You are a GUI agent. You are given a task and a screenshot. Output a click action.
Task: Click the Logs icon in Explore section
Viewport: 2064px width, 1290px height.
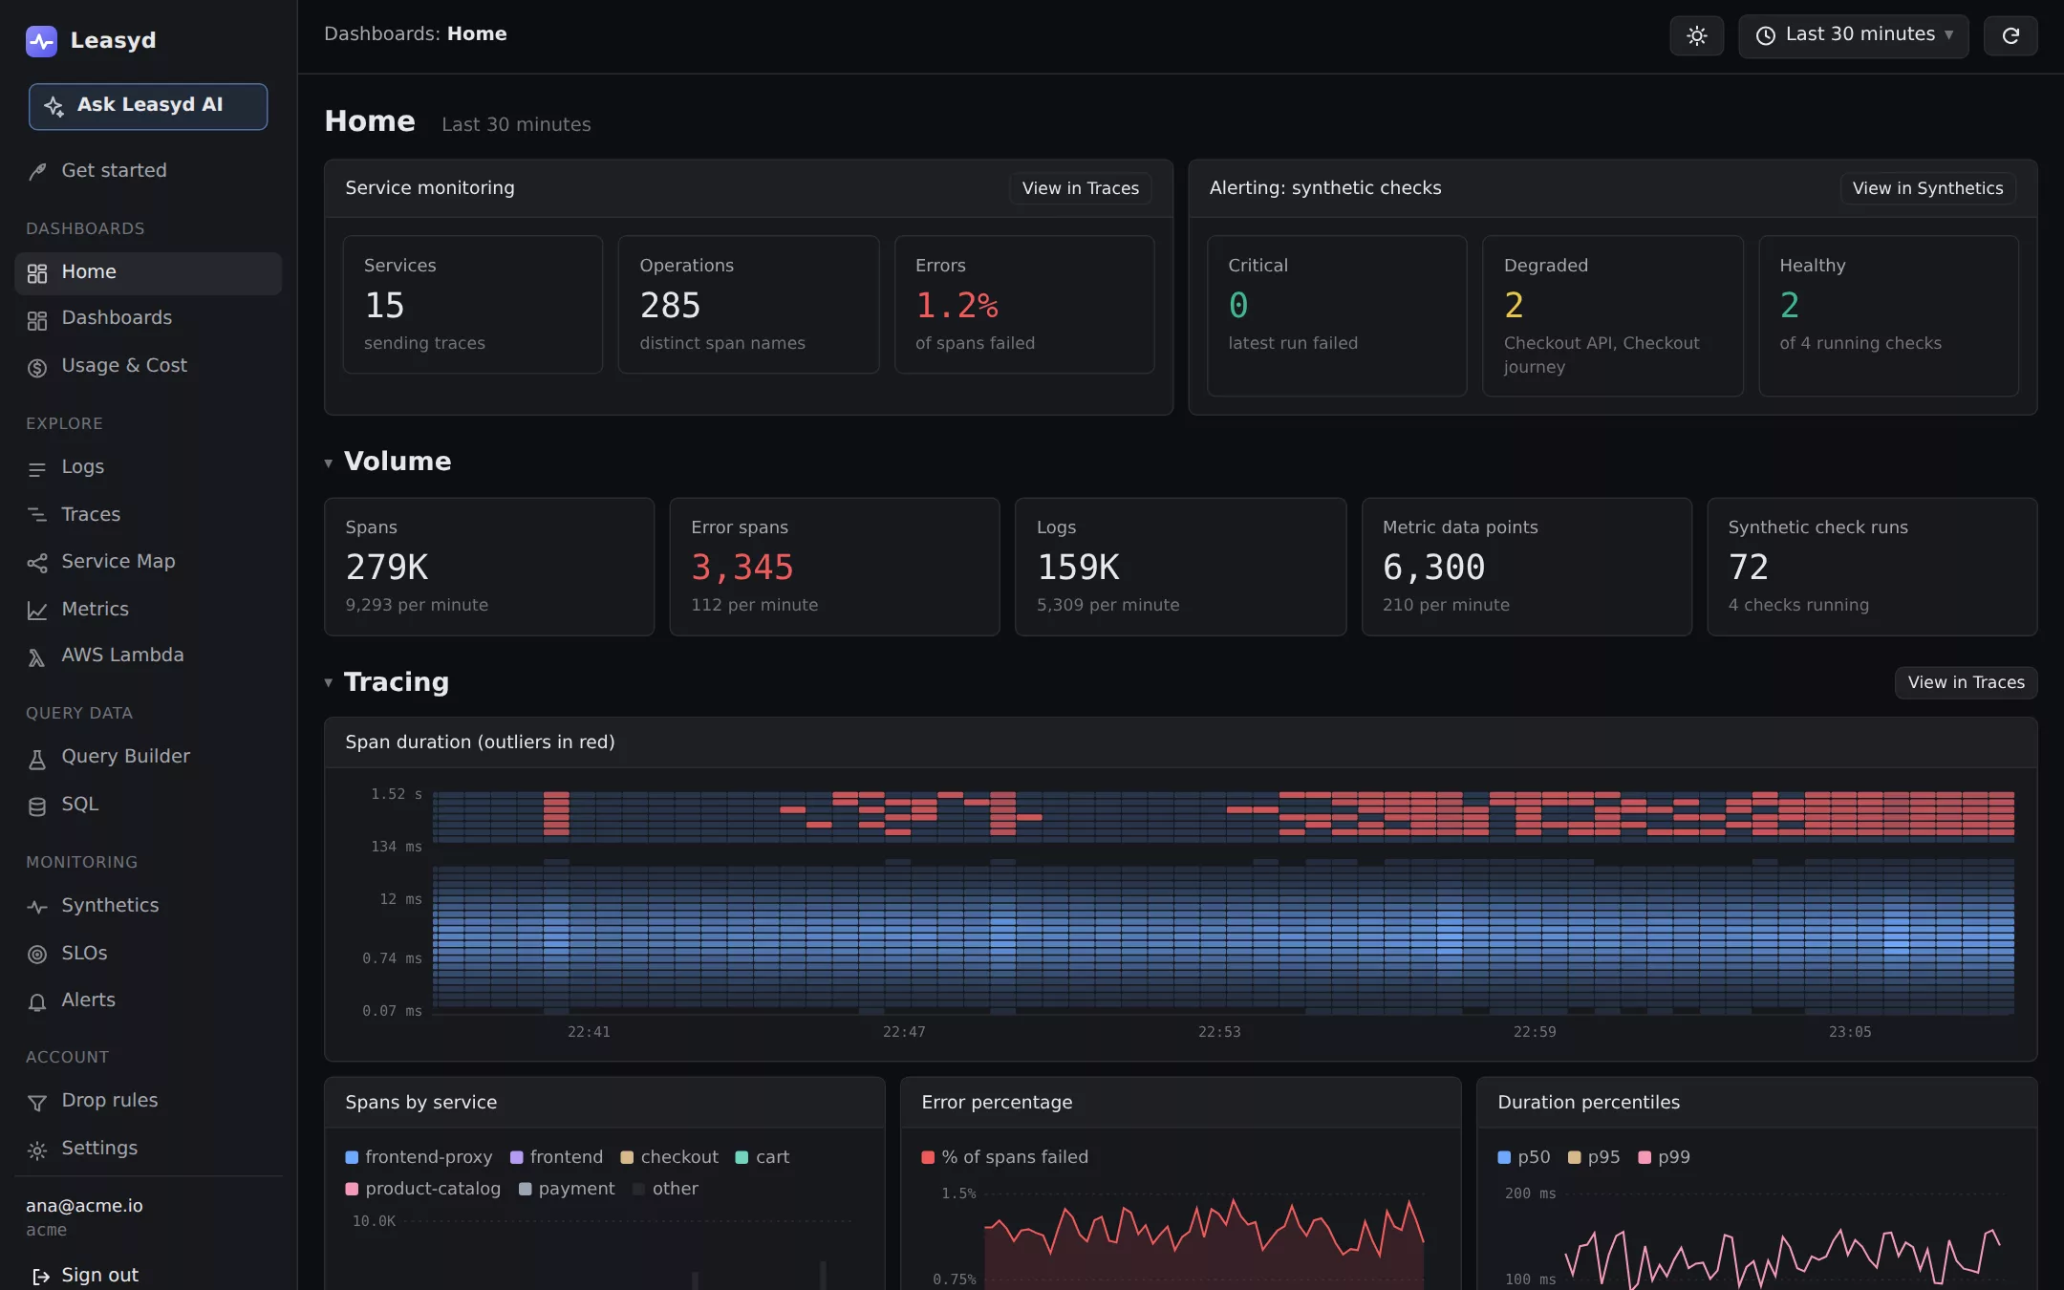click(37, 468)
